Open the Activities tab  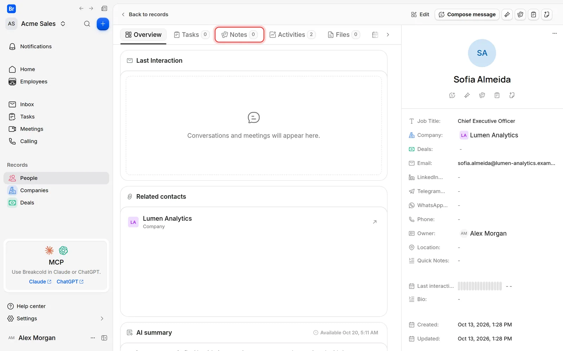[x=292, y=35]
